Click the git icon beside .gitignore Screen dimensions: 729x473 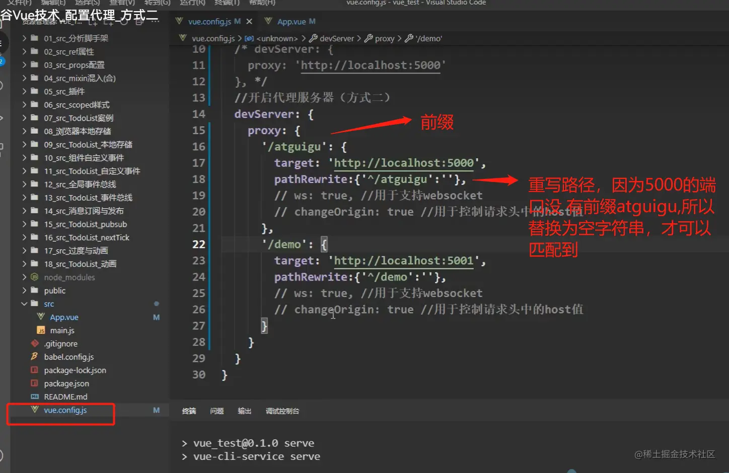click(35, 344)
